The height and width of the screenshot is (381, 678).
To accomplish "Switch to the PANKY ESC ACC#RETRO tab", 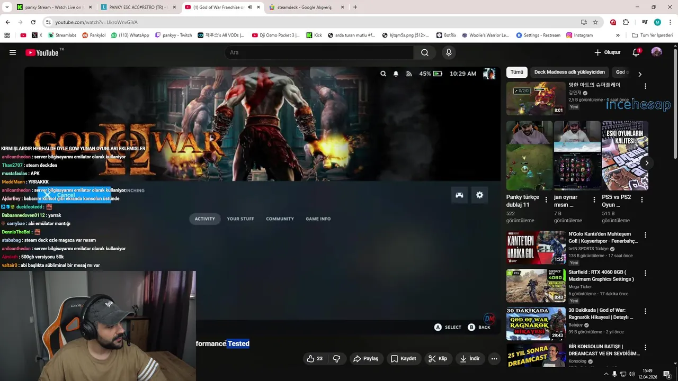I will click(138, 7).
